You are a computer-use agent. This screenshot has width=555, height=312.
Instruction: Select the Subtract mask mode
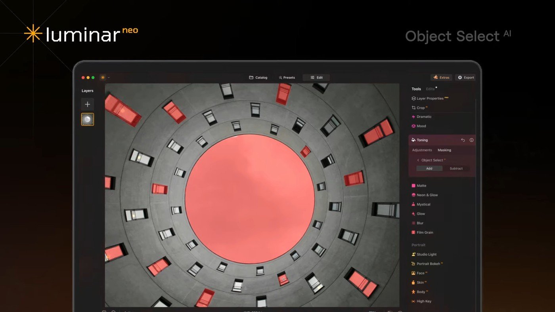pos(456,168)
